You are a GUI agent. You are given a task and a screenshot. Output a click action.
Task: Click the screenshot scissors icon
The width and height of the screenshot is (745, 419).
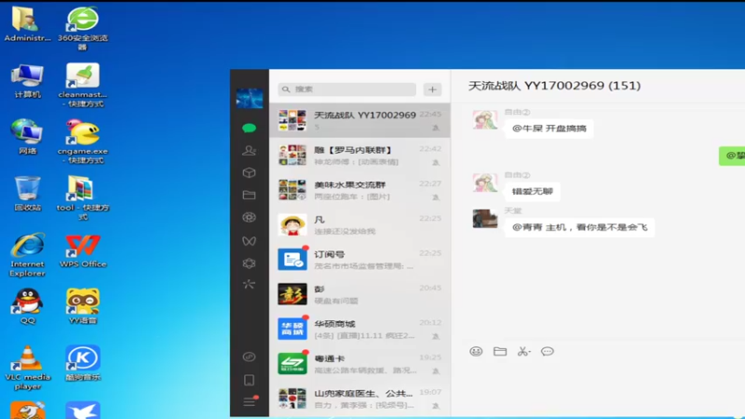[x=523, y=352]
